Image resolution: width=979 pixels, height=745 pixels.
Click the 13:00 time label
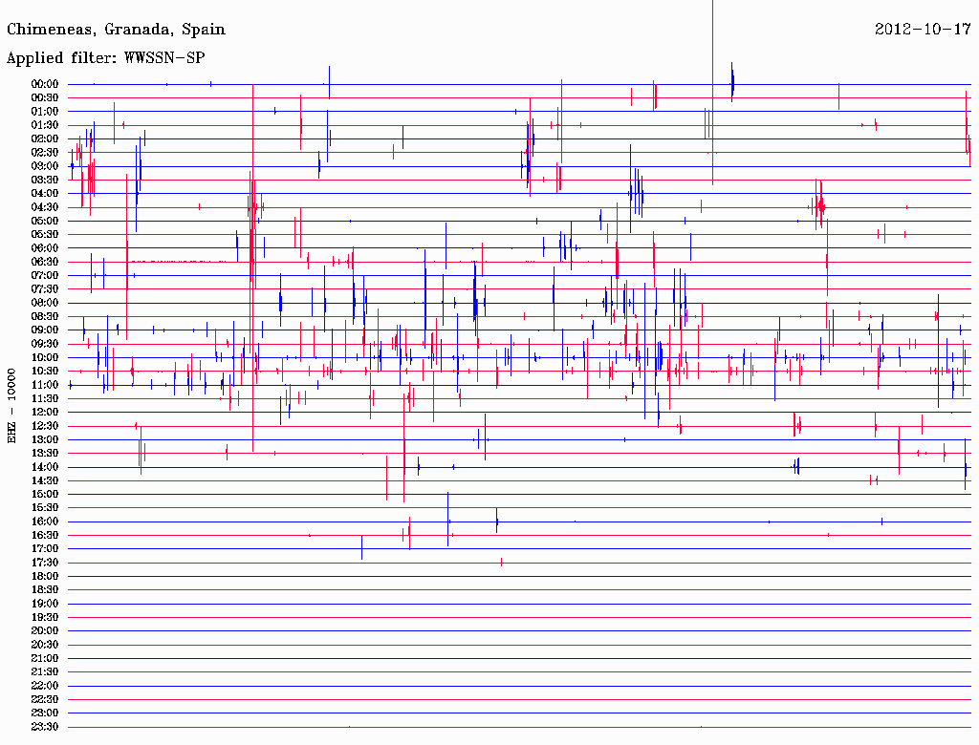pyautogui.click(x=45, y=439)
